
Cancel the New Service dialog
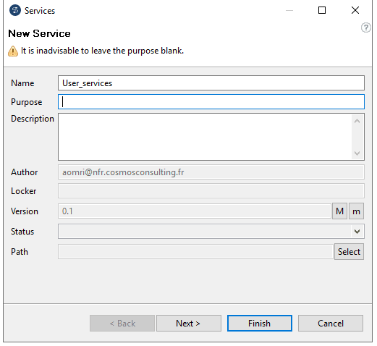pos(331,323)
